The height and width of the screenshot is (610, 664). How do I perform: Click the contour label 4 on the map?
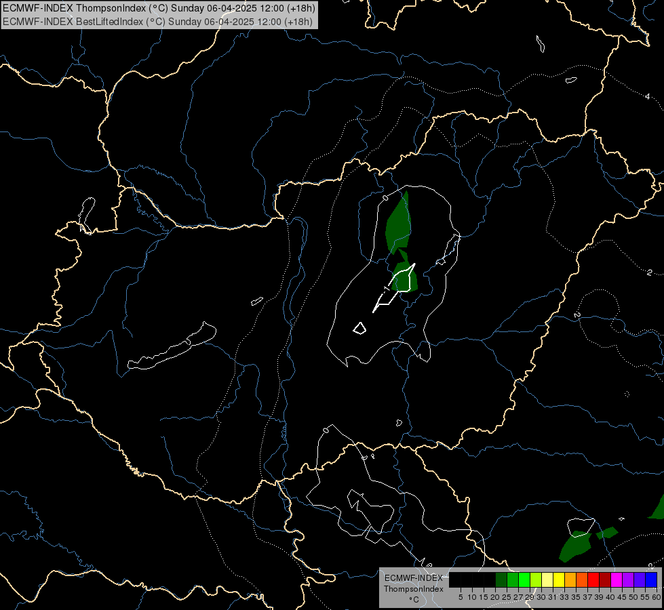click(647, 96)
